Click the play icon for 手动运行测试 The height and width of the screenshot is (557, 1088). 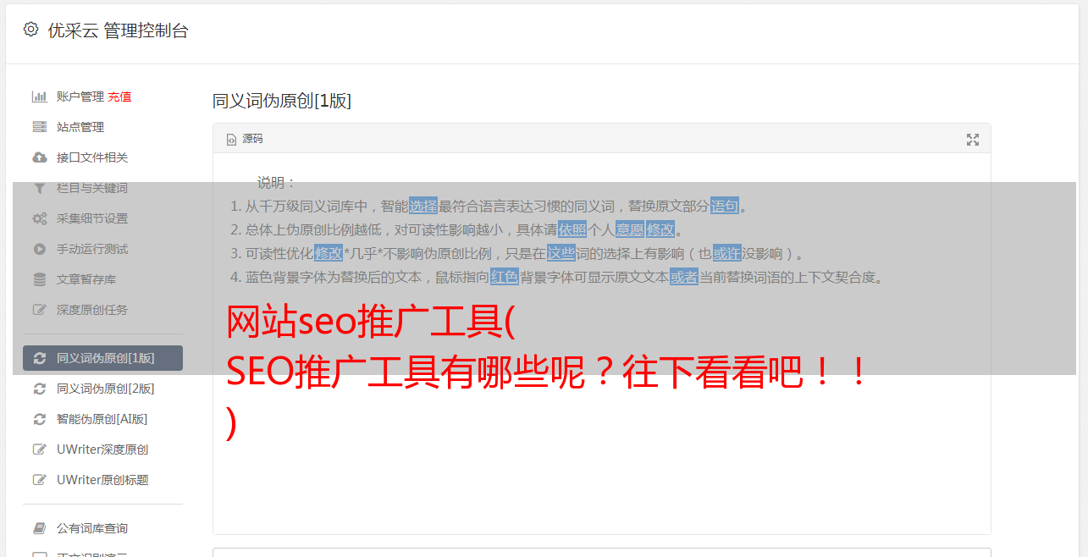[x=39, y=249]
